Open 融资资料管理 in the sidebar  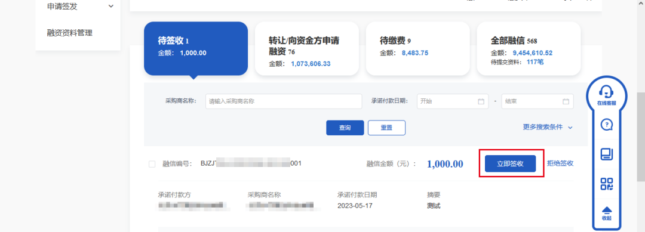(69, 33)
